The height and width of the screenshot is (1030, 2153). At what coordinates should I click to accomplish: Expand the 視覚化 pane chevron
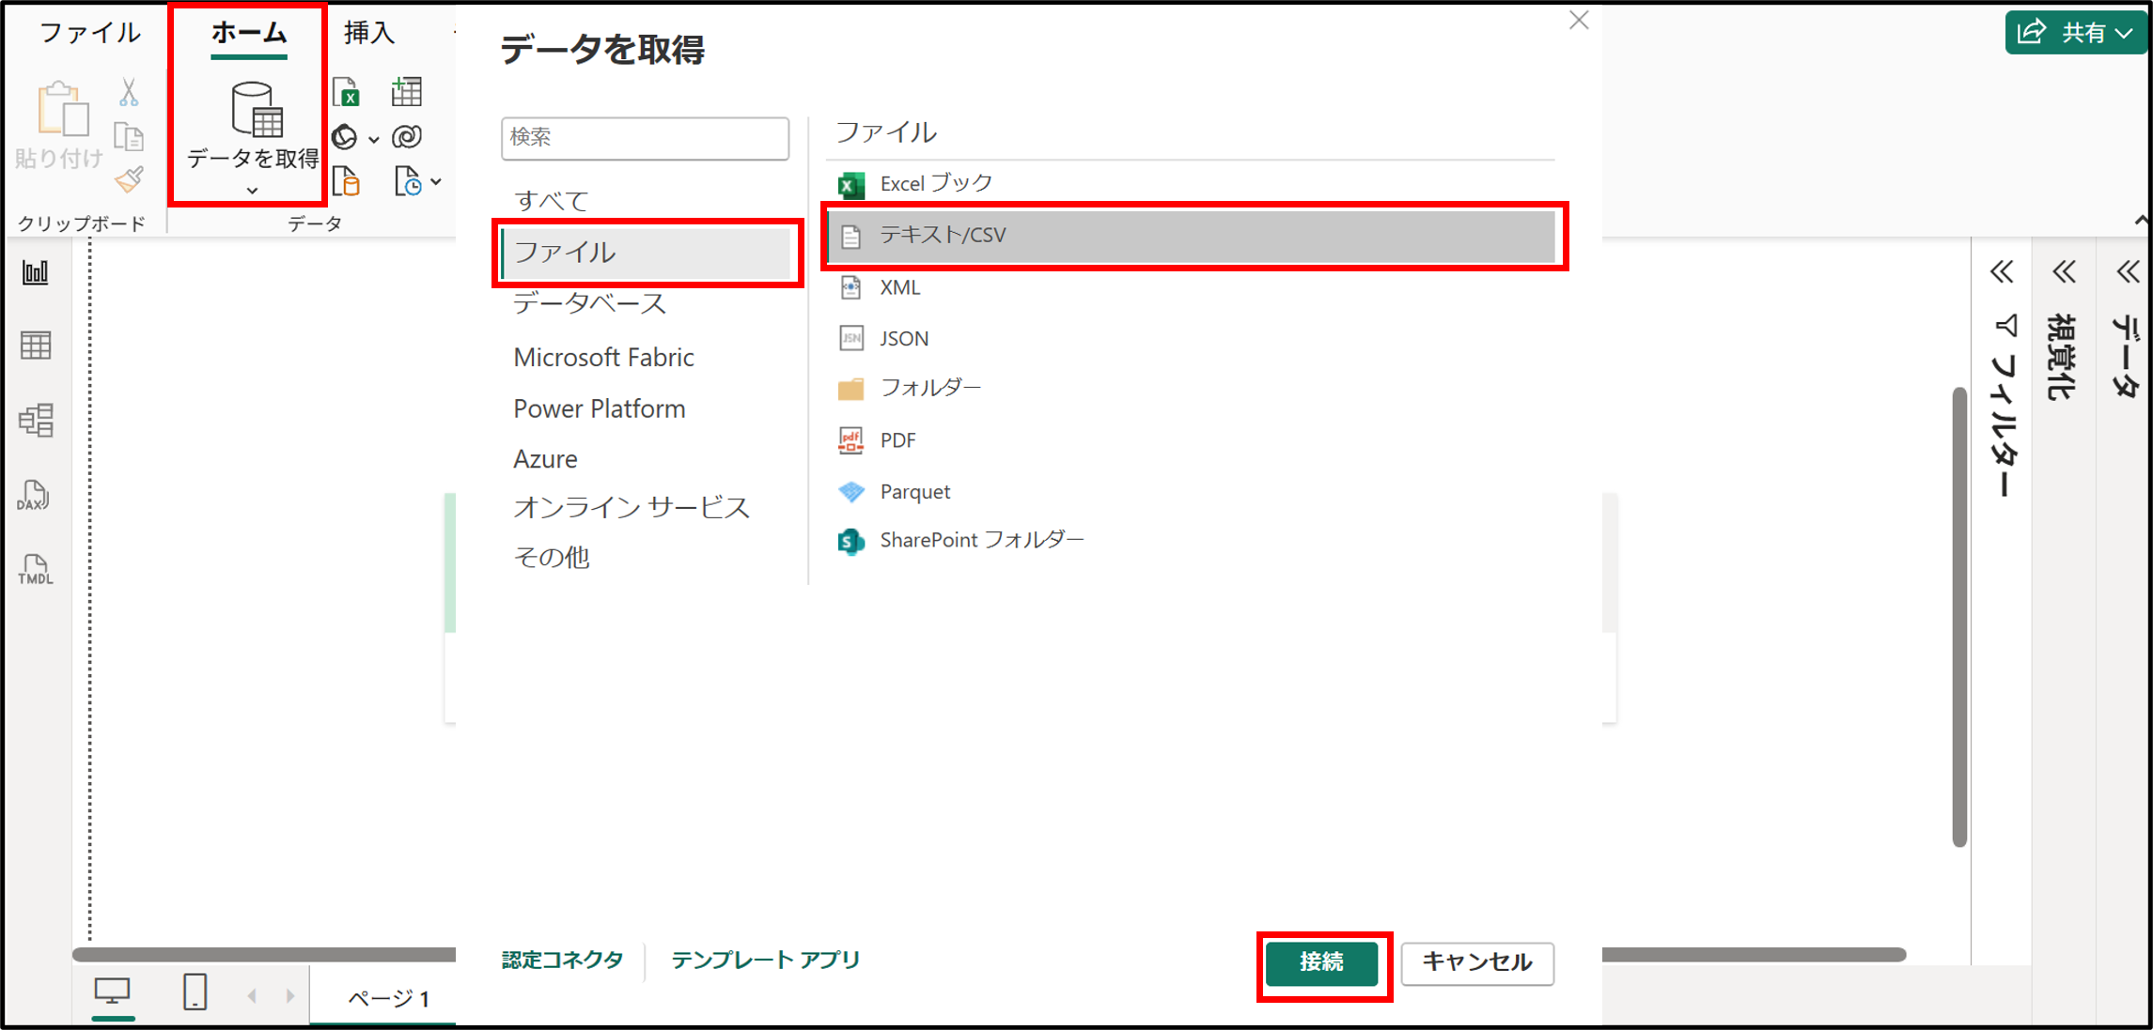point(2063,272)
